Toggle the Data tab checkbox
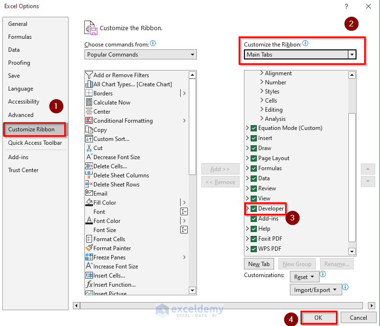The height and width of the screenshot is (326, 380). (254, 178)
